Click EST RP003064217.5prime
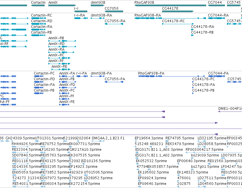 tap(214, 152)
